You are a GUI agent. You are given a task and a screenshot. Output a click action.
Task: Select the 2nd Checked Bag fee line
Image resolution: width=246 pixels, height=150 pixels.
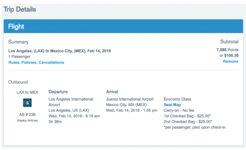coord(188,121)
